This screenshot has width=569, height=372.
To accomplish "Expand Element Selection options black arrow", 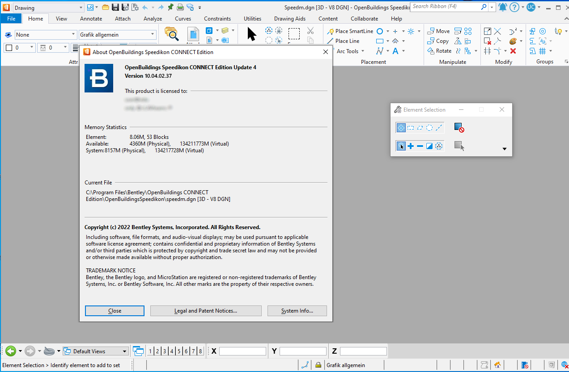I will [505, 149].
